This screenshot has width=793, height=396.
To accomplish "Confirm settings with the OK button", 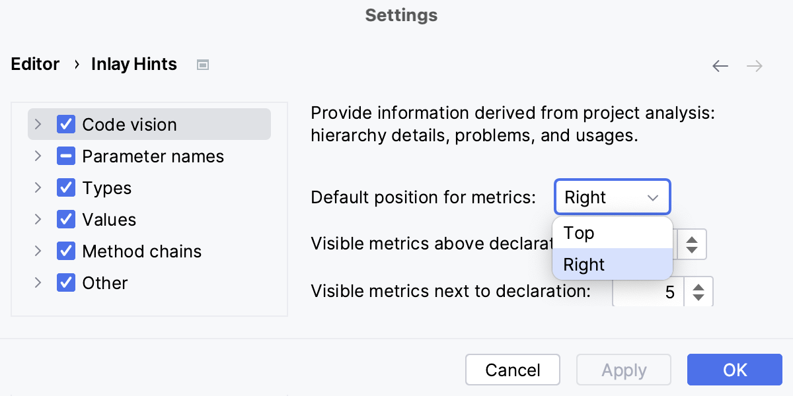I will [735, 370].
